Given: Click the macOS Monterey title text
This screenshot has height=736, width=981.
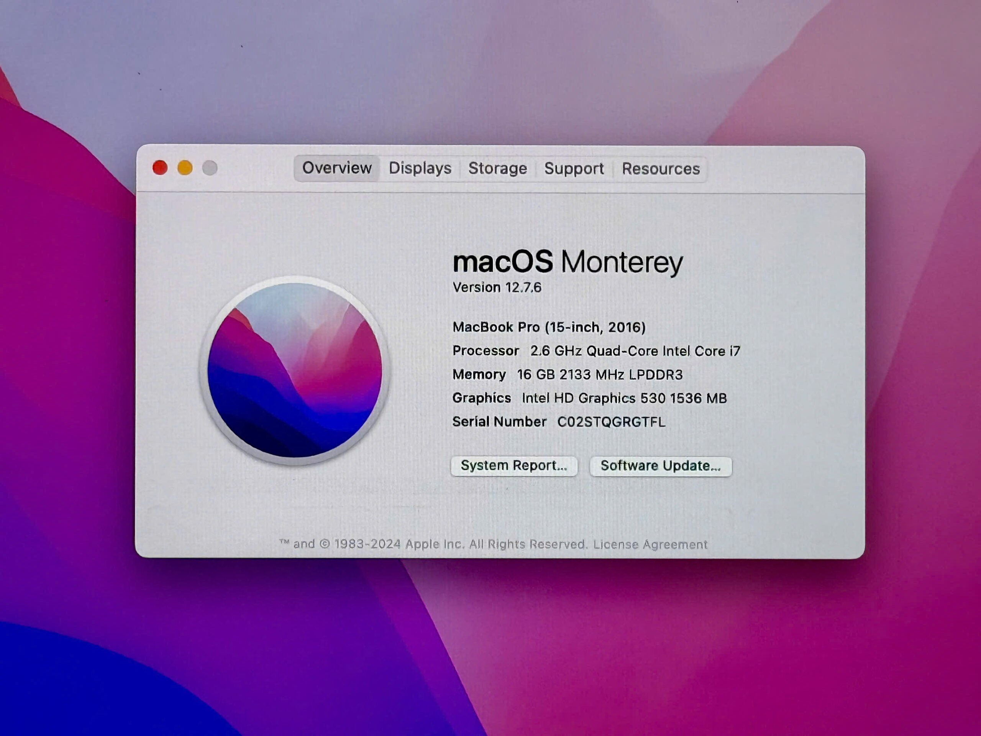Looking at the screenshot, I should pyautogui.click(x=568, y=262).
